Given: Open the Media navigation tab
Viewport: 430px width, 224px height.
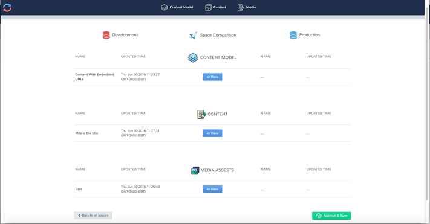Looking at the screenshot, I should [x=247, y=7].
